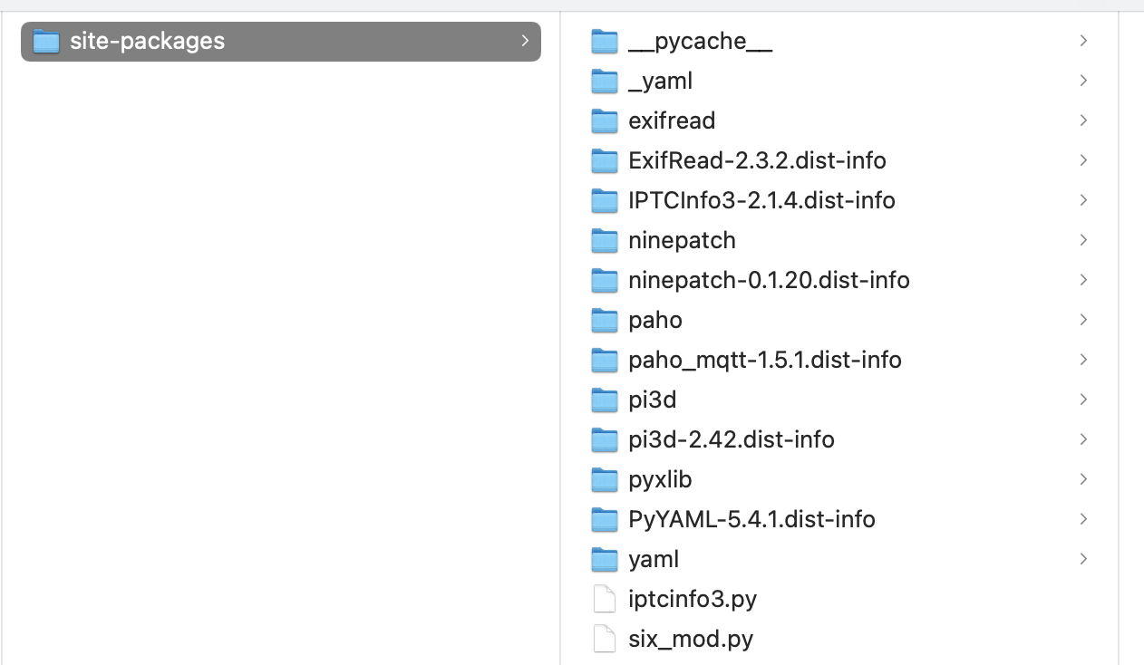This screenshot has height=665, width=1144.
Task: Click the six_mod.py document icon
Action: (x=604, y=639)
